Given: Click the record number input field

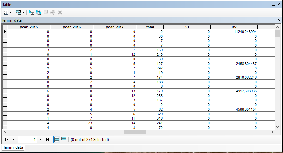Looking at the screenshot, I should pyautogui.click(x=27, y=140).
